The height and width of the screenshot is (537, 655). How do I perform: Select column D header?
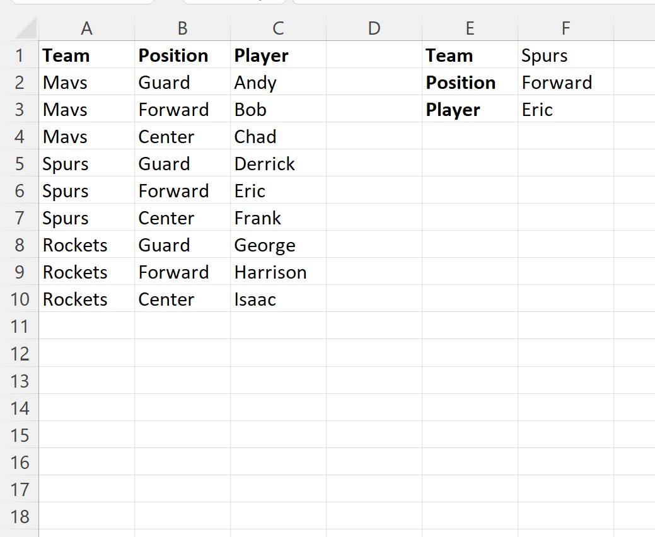pos(374,28)
